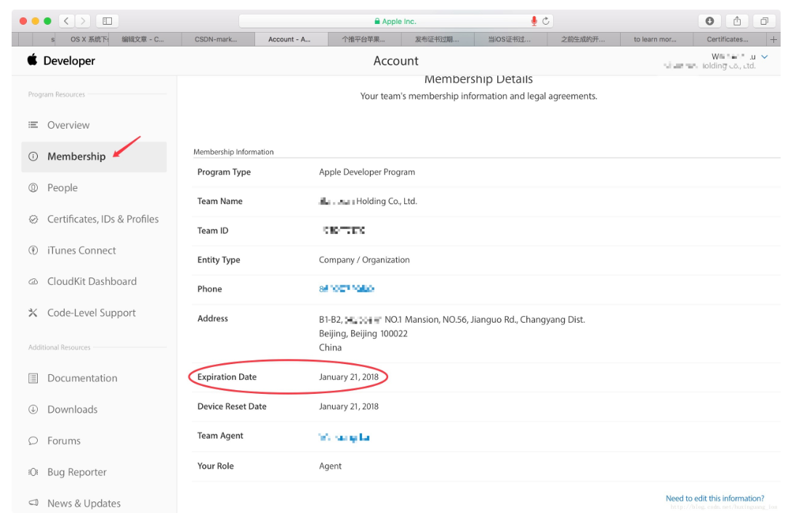The height and width of the screenshot is (529, 793).
Task: Open Certificates, IDs & Profiles
Action: pos(102,219)
